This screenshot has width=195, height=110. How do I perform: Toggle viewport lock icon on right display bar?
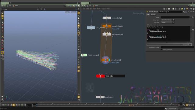[79, 18]
